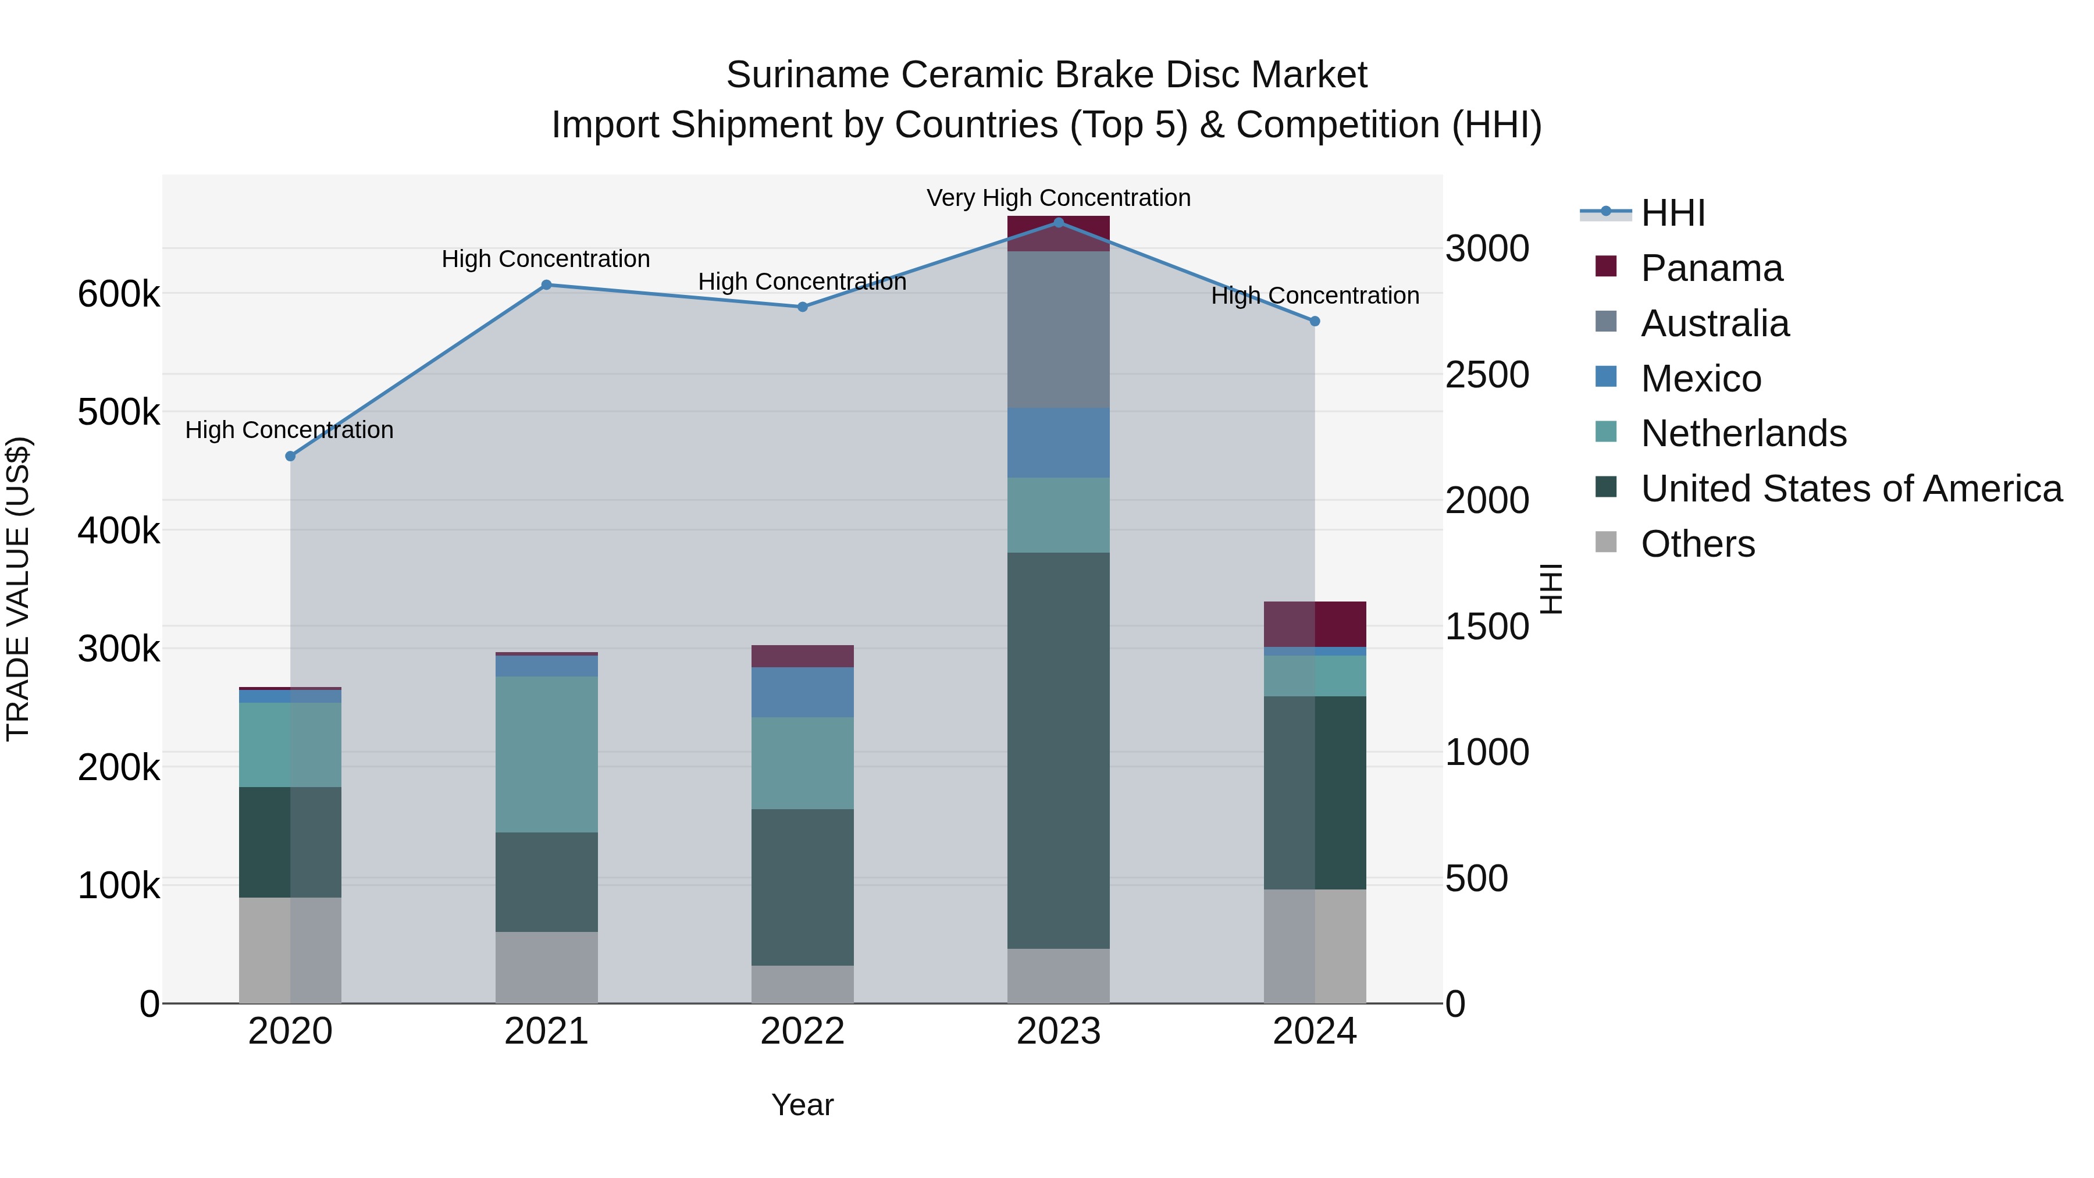Click the '300k' y-axis tick label

(x=119, y=649)
